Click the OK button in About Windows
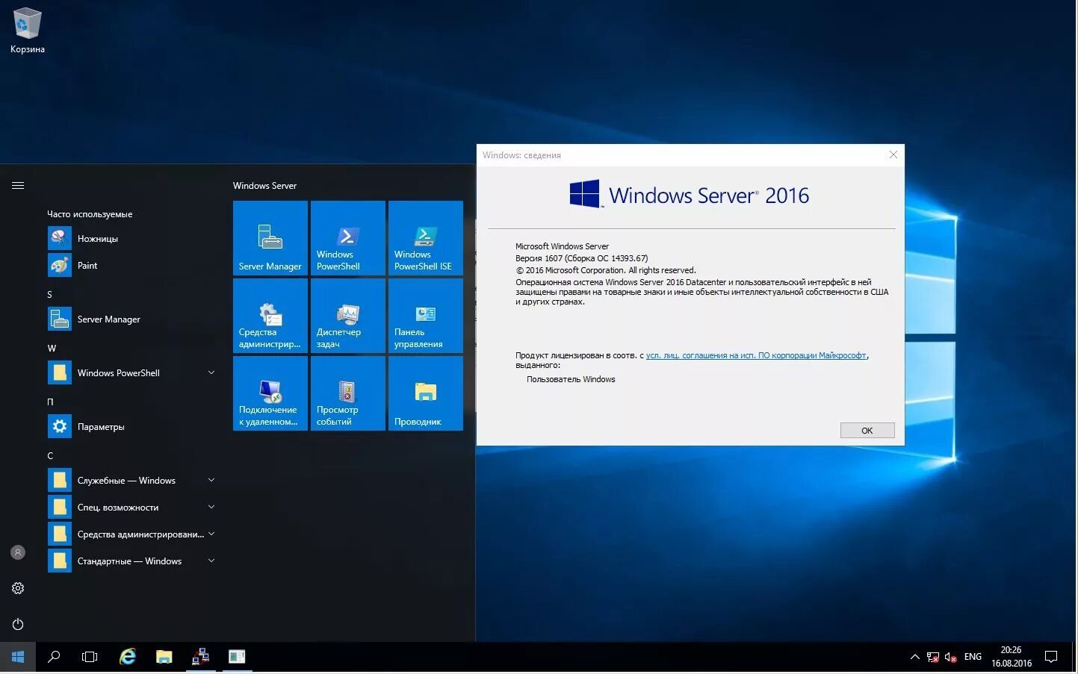1078x674 pixels. pyautogui.click(x=867, y=431)
